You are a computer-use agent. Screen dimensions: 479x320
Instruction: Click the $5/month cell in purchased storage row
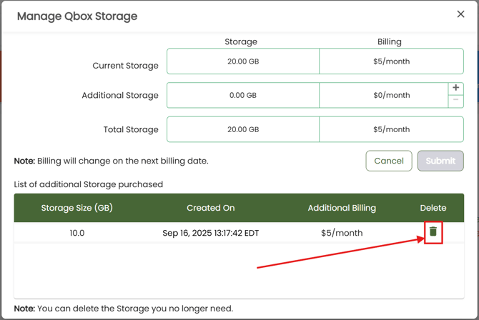tap(342, 233)
